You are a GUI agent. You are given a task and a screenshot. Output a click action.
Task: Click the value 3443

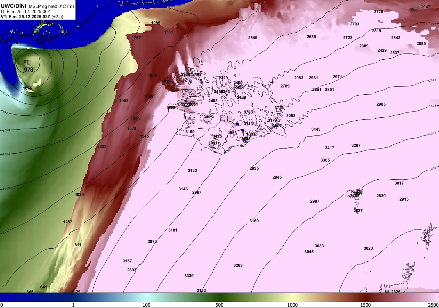coord(316,129)
